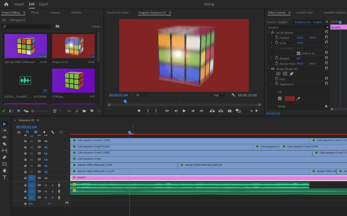This screenshot has height=216, width=347.
Task: Select the Razor tool in the toolbar
Action: point(4,144)
